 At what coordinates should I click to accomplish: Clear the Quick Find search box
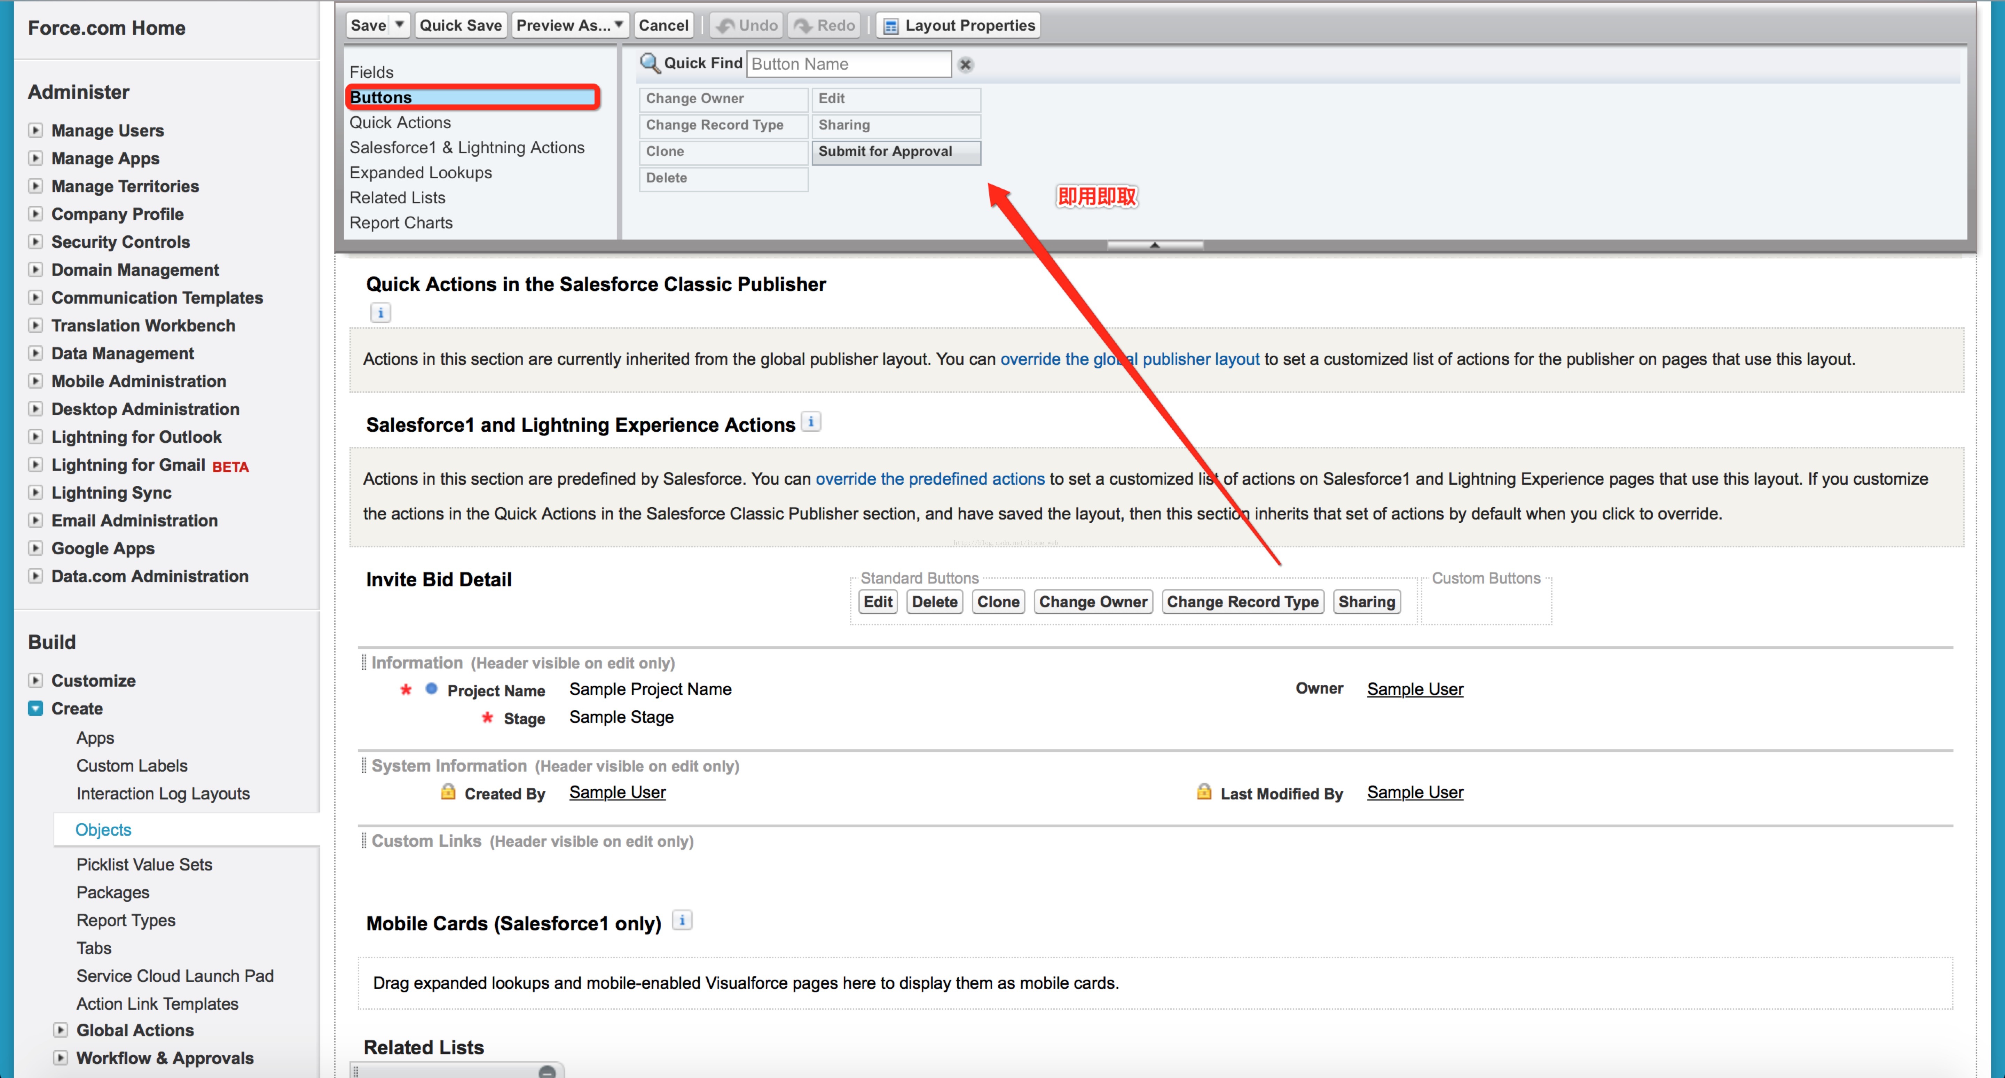[x=965, y=65]
